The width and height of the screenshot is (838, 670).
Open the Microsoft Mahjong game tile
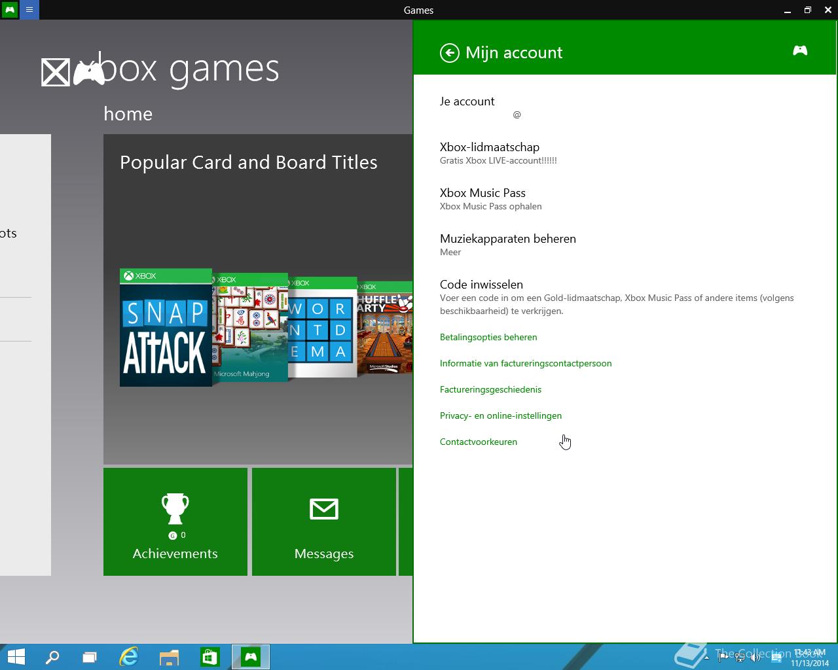250,327
